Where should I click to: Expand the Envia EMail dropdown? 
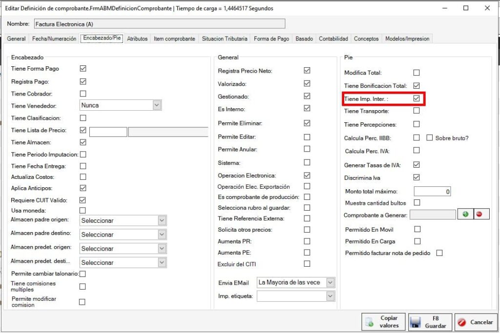[330, 283]
